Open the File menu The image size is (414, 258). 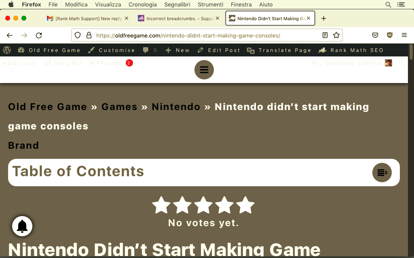click(53, 4)
